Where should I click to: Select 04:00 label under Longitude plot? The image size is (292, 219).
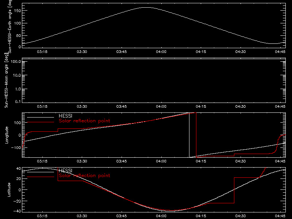[x=161, y=161]
